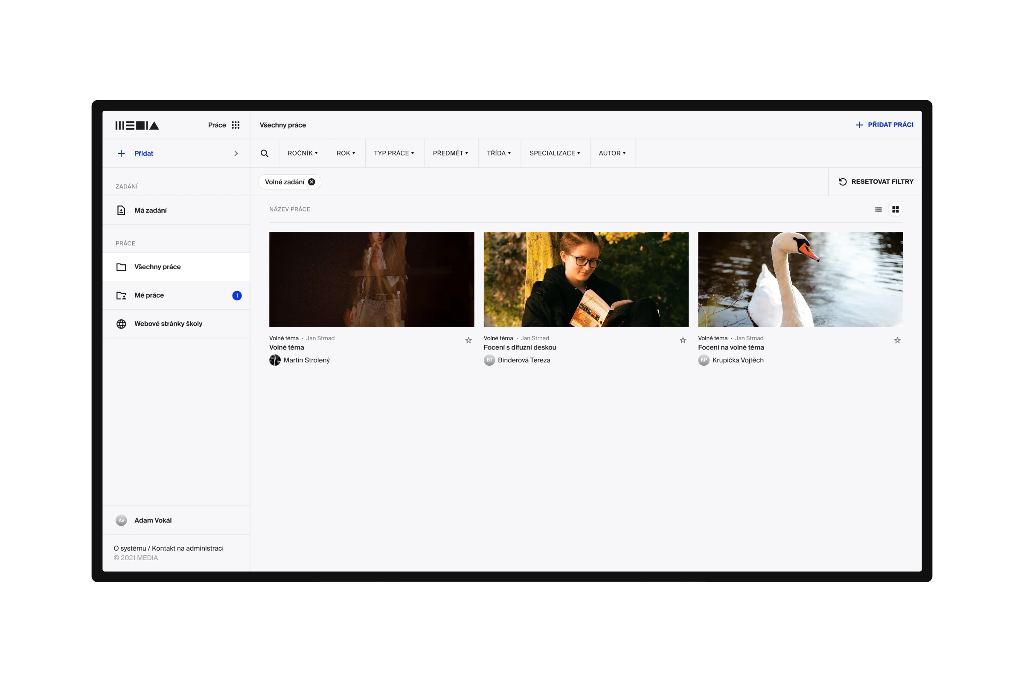This screenshot has width=1024, height=682.
Task: Click the Krupička Vojtěch author name
Action: point(738,360)
